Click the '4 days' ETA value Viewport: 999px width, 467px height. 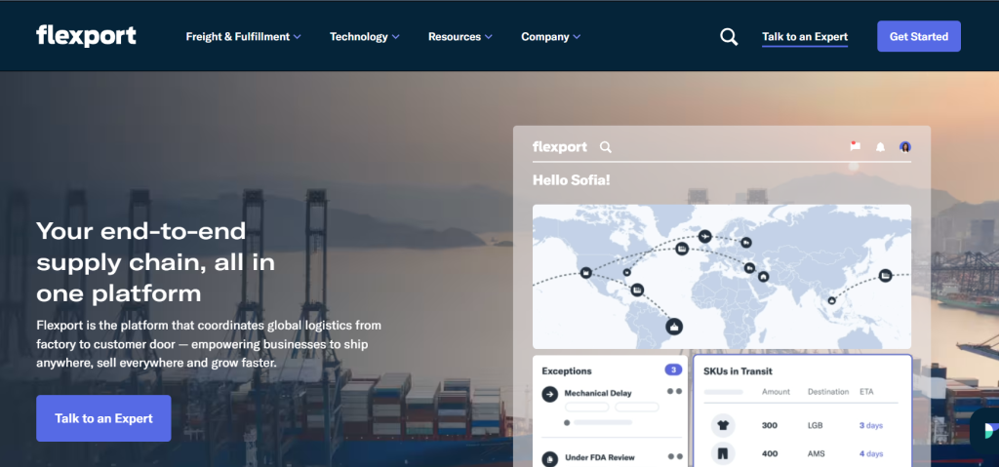pos(871,453)
